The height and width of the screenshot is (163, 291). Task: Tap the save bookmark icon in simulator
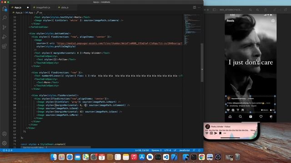coord(220,133)
